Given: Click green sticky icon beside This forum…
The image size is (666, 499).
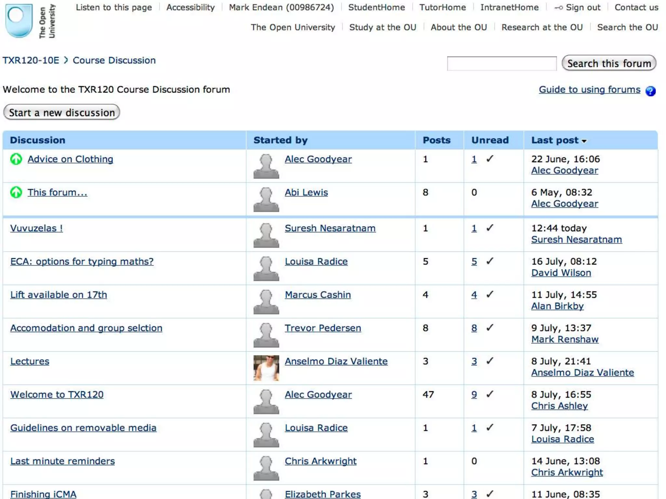Looking at the screenshot, I should [x=16, y=192].
